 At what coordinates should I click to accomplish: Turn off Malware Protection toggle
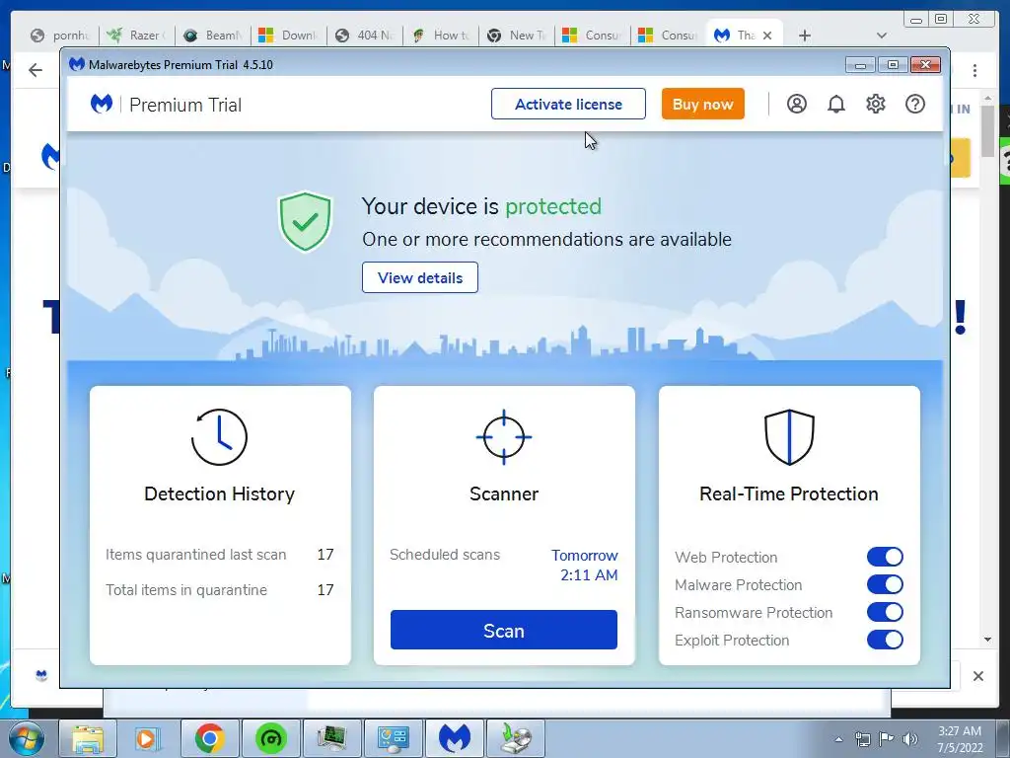click(885, 584)
